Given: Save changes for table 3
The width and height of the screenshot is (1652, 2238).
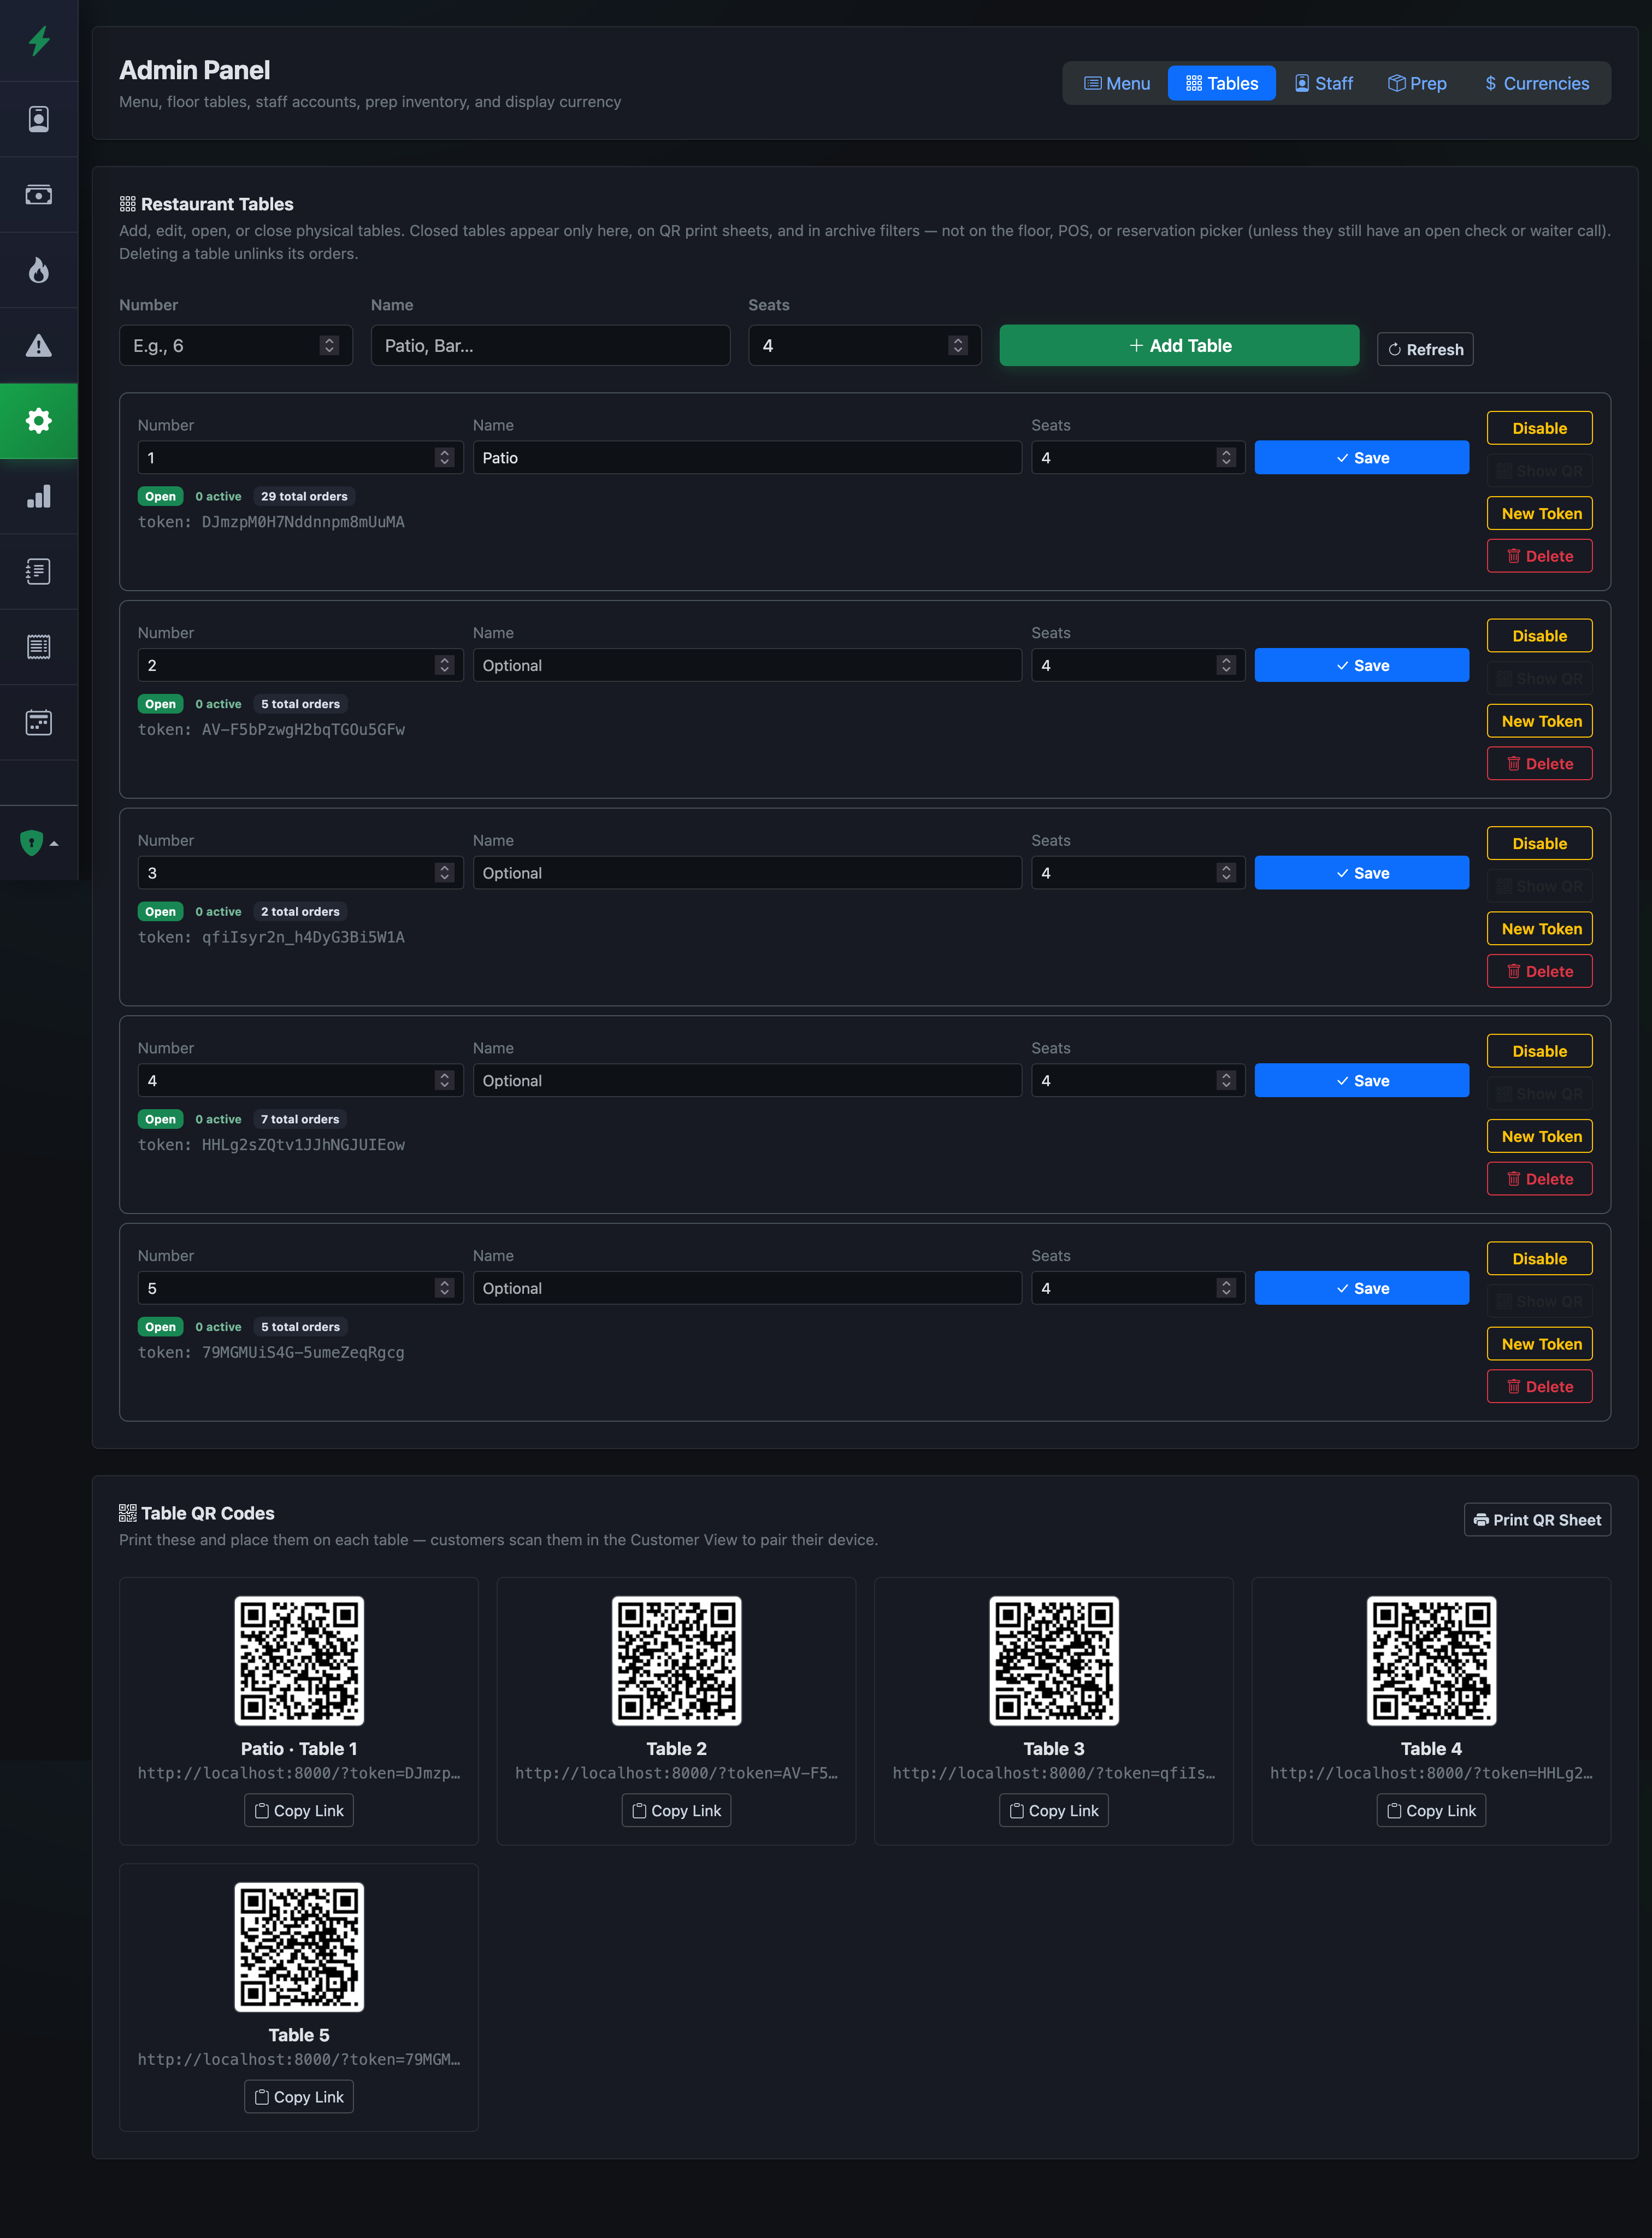Looking at the screenshot, I should [x=1362, y=873].
